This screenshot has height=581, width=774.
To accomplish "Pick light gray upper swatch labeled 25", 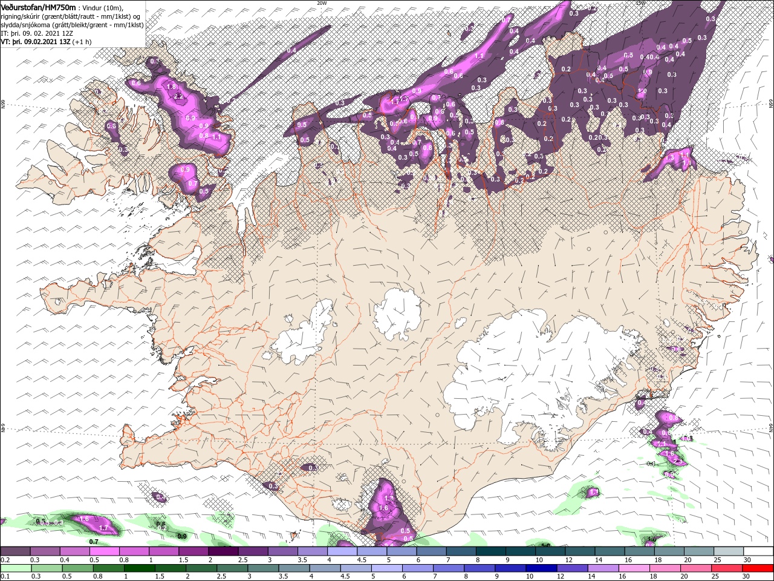I will tap(727, 551).
